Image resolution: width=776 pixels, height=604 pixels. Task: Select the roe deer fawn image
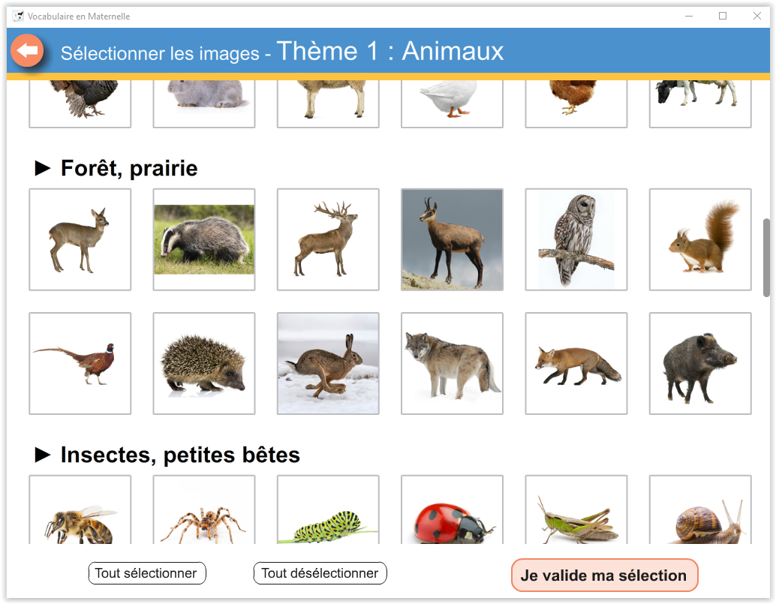point(80,239)
